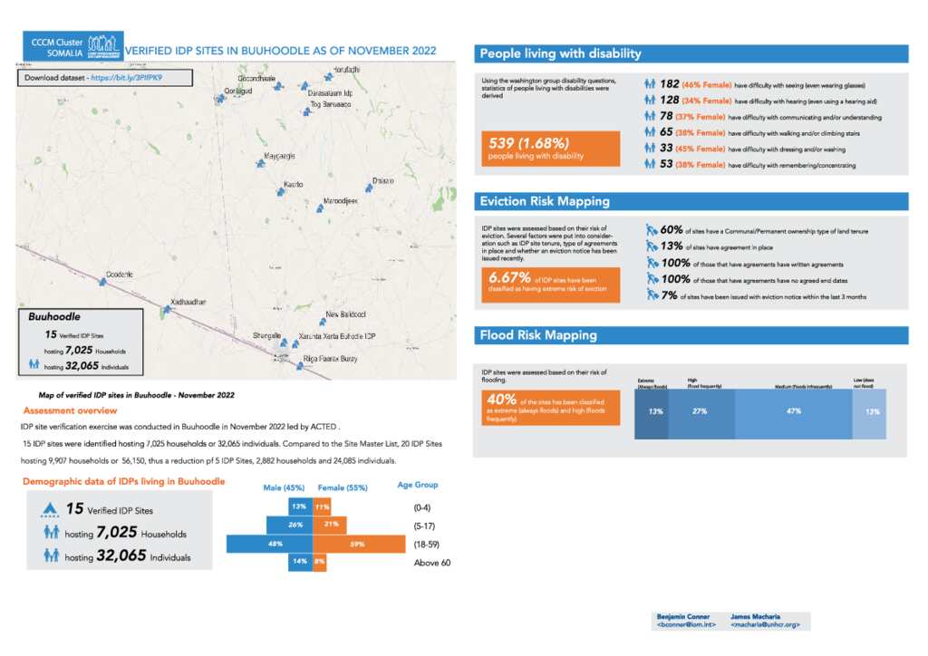Click tent icon beside 15 Verified IDP Sites
928x656 pixels.
pyautogui.click(x=50, y=510)
